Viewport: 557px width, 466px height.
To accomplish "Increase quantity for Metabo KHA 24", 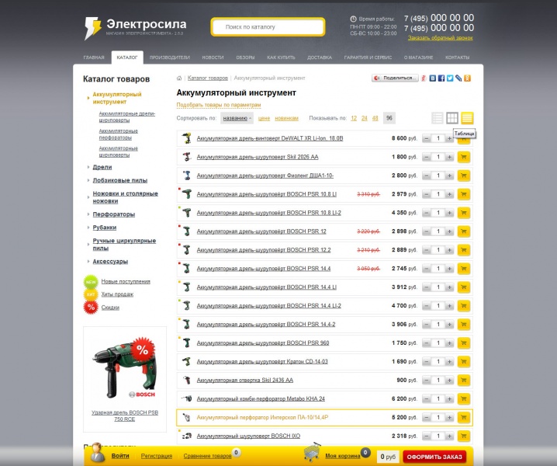I will tap(449, 398).
